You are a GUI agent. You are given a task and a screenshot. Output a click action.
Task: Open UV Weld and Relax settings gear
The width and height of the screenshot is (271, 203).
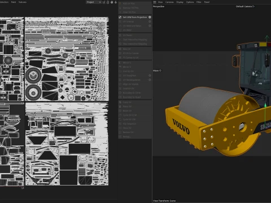pyautogui.click(x=150, y=26)
